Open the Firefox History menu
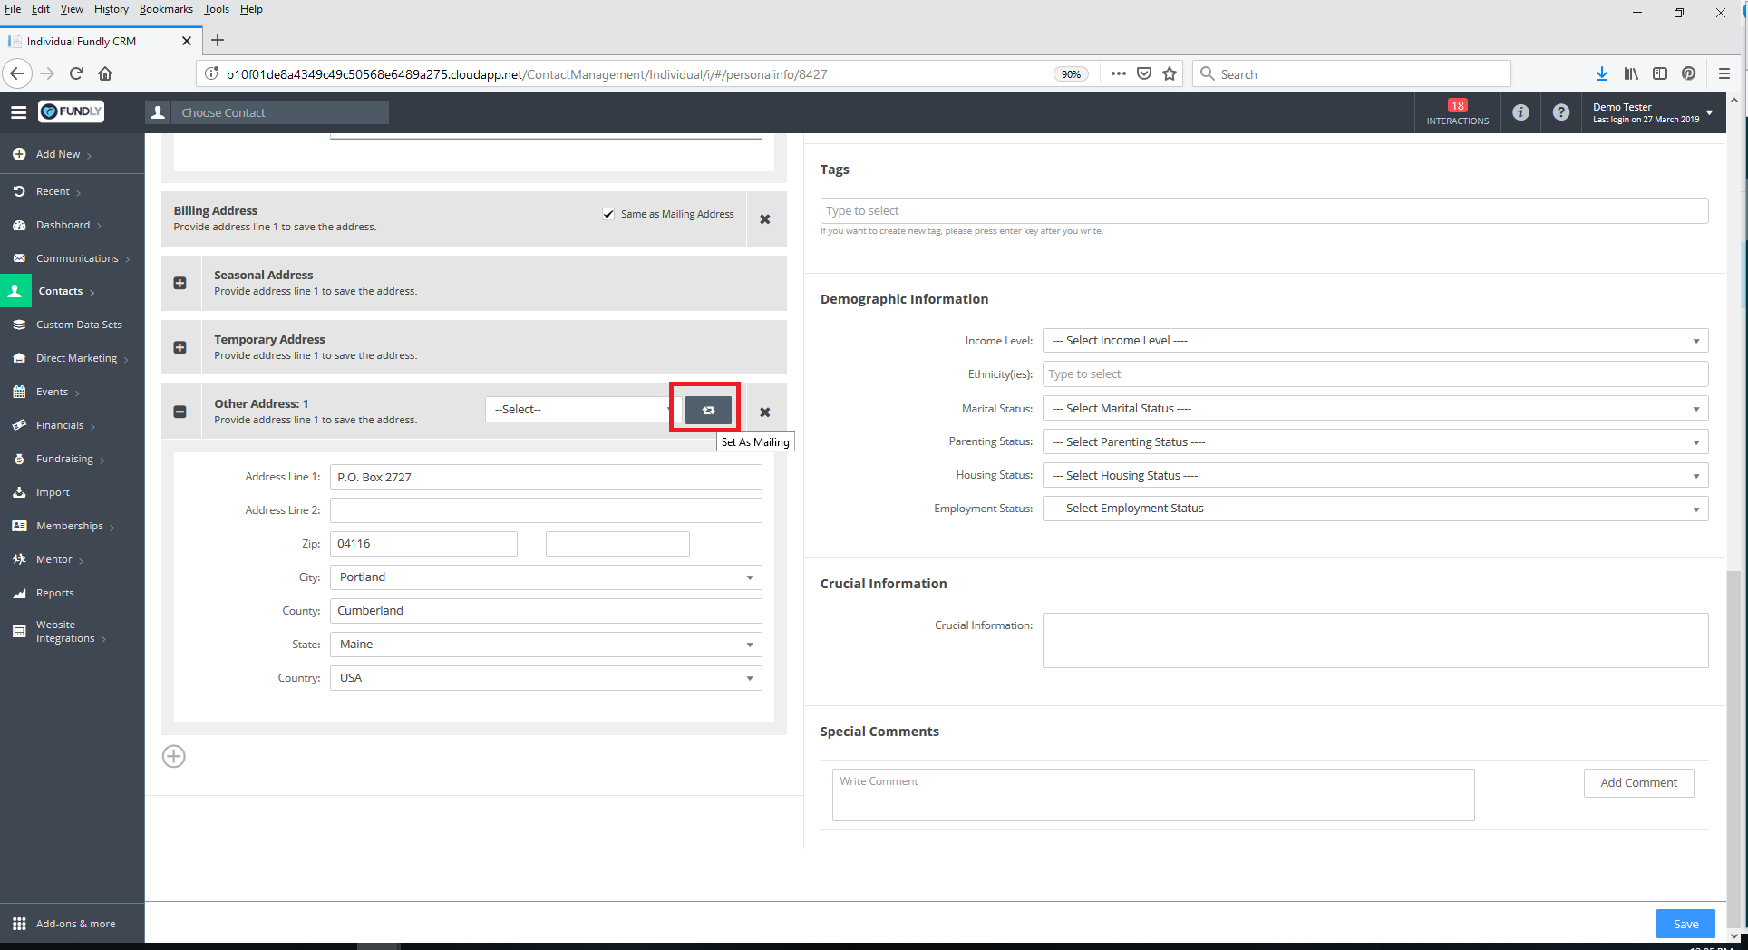 [x=111, y=9]
